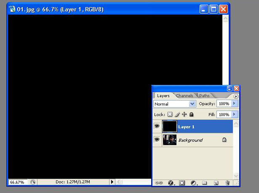Open the Normal blending mode dropdown

point(175,104)
